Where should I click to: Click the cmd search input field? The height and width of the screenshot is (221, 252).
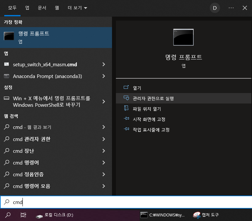click(x=126, y=202)
